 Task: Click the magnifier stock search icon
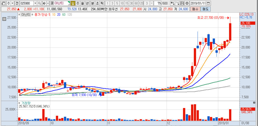point(39,3)
